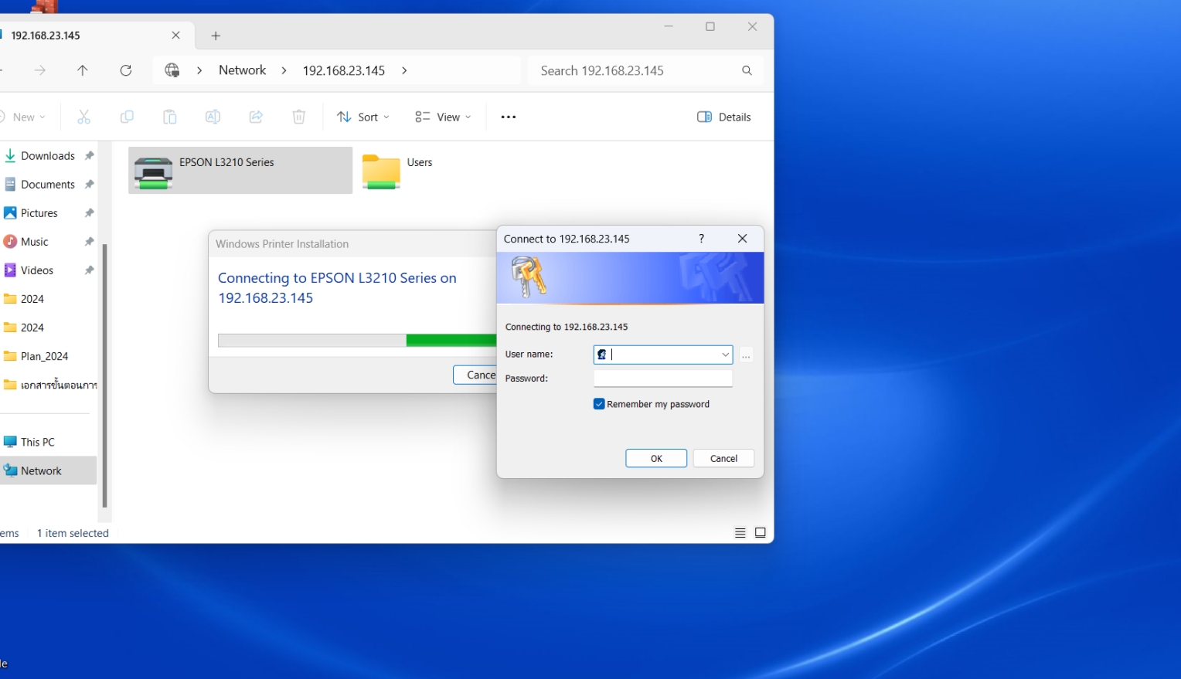This screenshot has height=679, width=1181.
Task: Go up one folder level arrow
Action: [83, 70]
